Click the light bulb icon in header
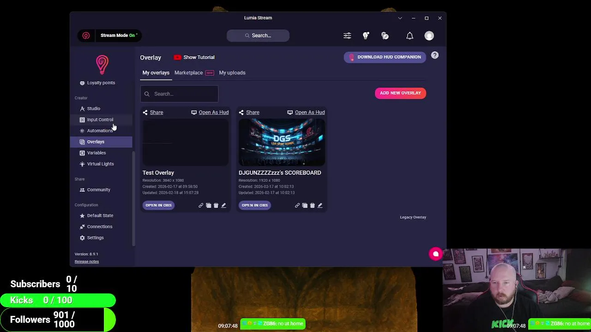The width and height of the screenshot is (591, 332). pos(366,36)
